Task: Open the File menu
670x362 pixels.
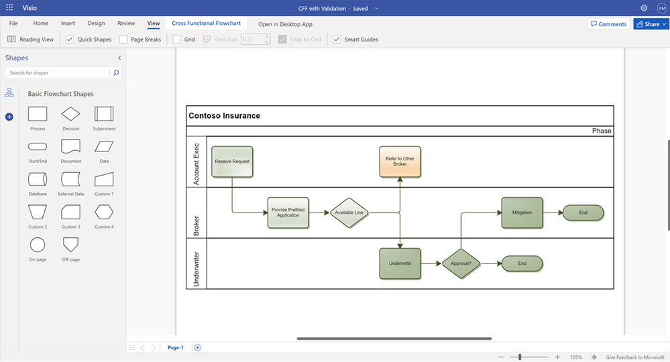Action: [13, 23]
